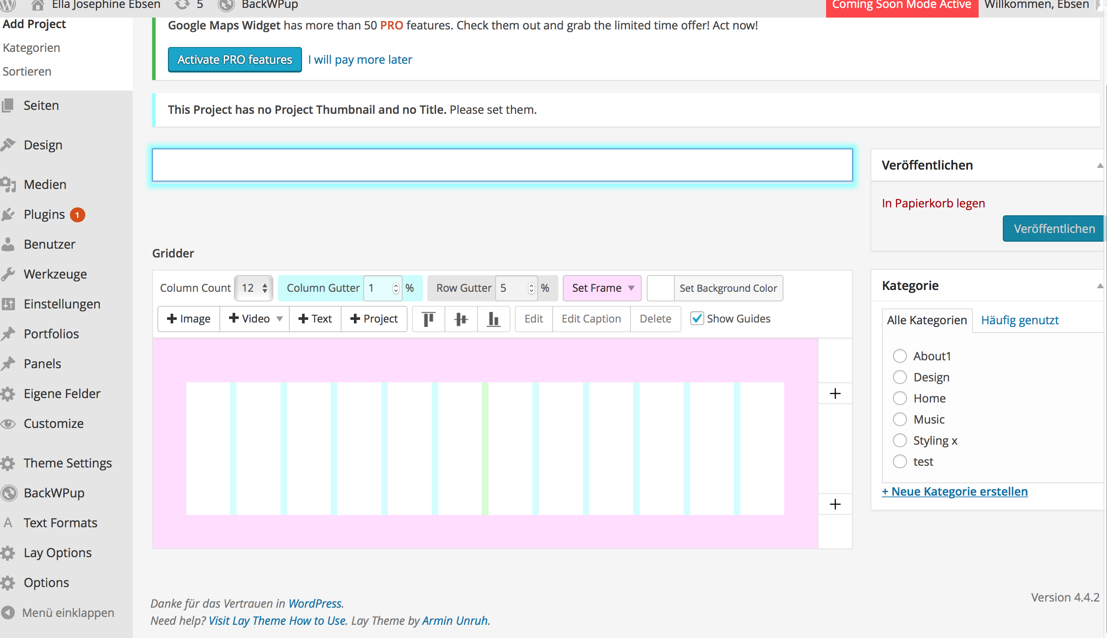Image resolution: width=1107 pixels, height=638 pixels.
Task: Open Theme Settings menu item
Action: (68, 463)
